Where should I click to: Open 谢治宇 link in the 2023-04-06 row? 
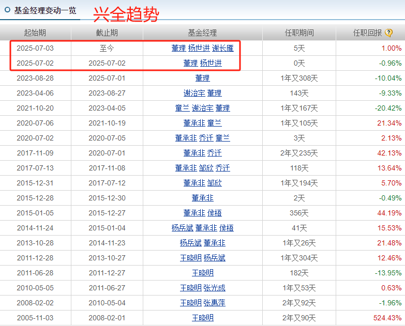(x=194, y=93)
